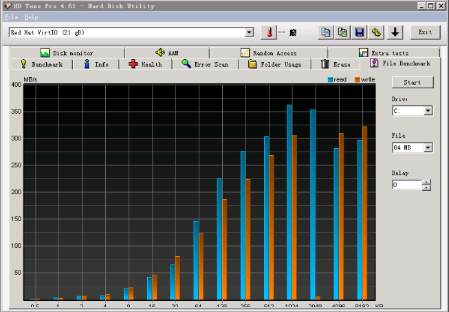The height and width of the screenshot is (312, 449).
Task: Click the blue read legend swatch
Action: click(x=330, y=80)
